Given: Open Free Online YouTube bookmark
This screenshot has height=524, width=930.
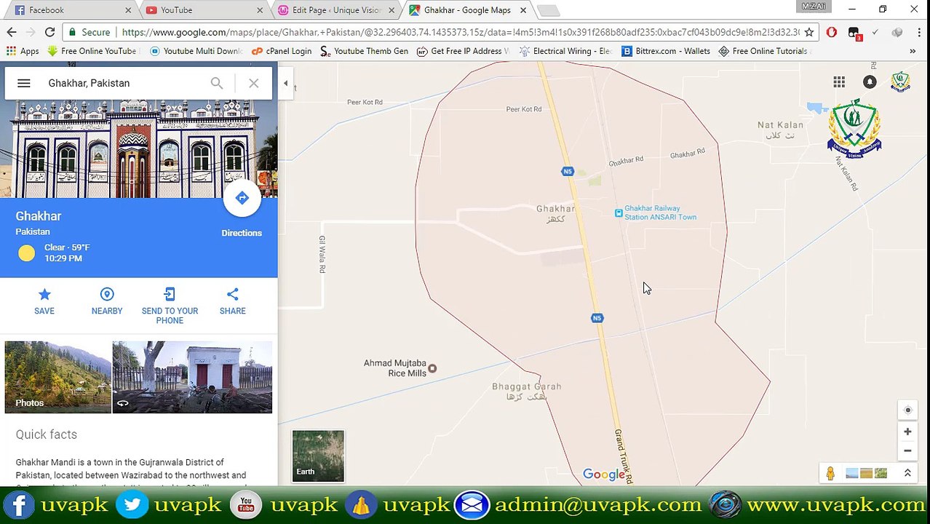Looking at the screenshot, I should coord(92,51).
